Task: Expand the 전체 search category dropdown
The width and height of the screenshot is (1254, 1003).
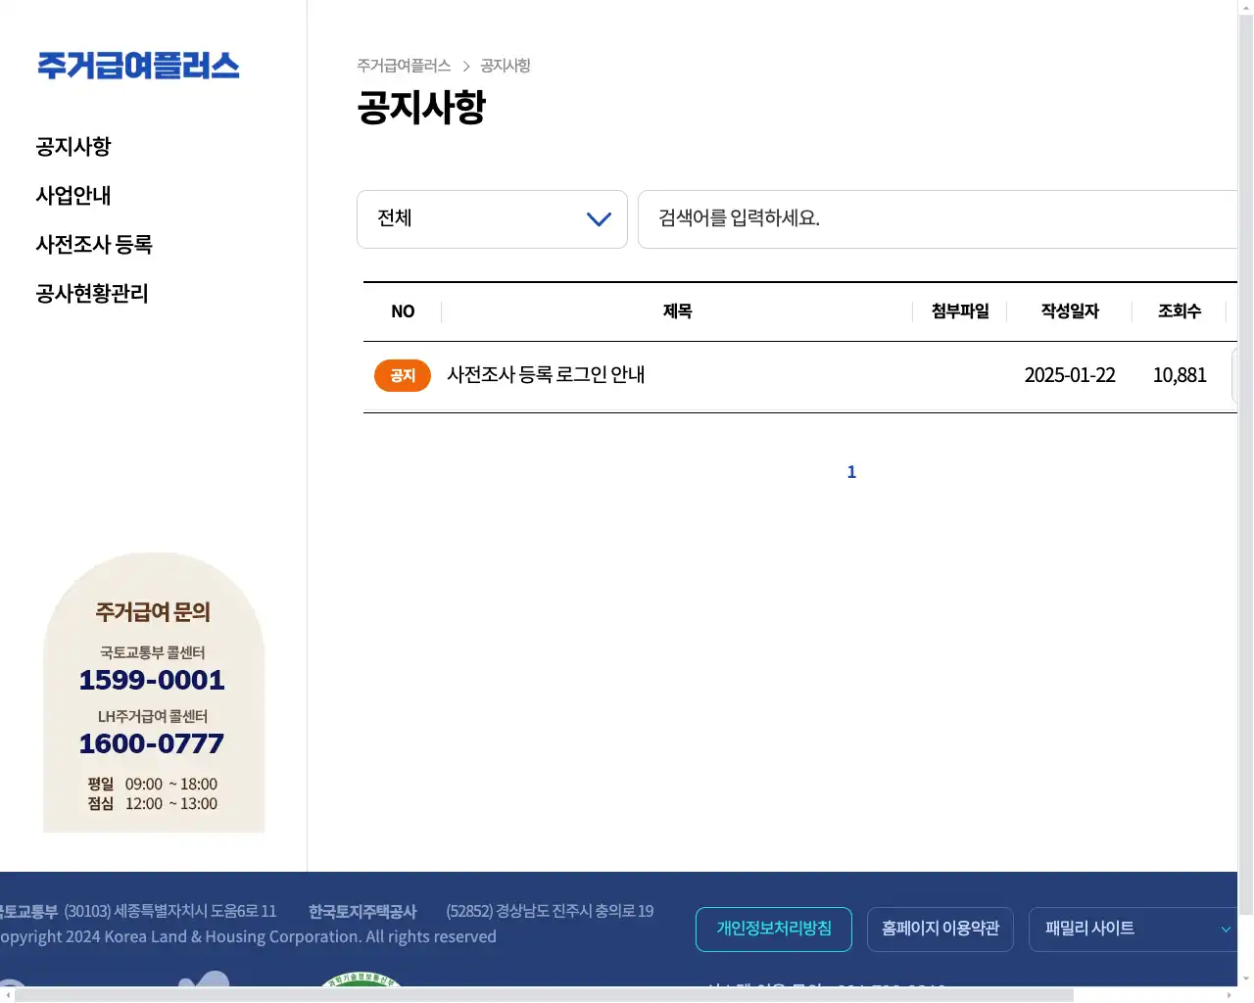Action: coord(492,219)
